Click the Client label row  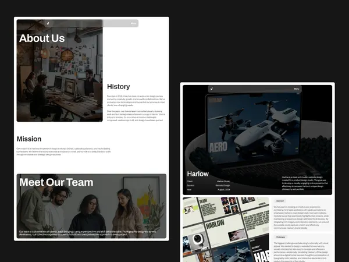click(208, 182)
